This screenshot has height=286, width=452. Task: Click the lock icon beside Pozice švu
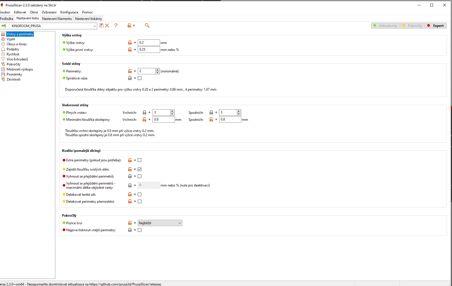(130, 223)
